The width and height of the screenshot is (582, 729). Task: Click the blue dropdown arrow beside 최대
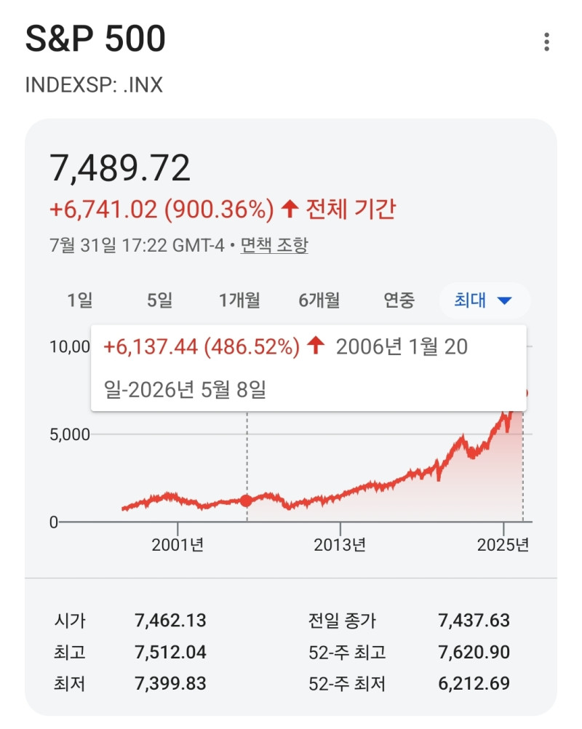point(504,300)
